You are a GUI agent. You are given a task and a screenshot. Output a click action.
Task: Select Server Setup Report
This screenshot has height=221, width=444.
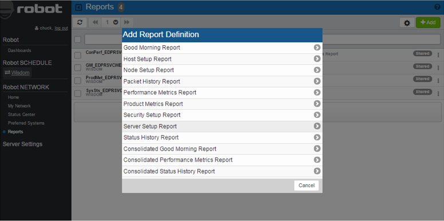222,127
